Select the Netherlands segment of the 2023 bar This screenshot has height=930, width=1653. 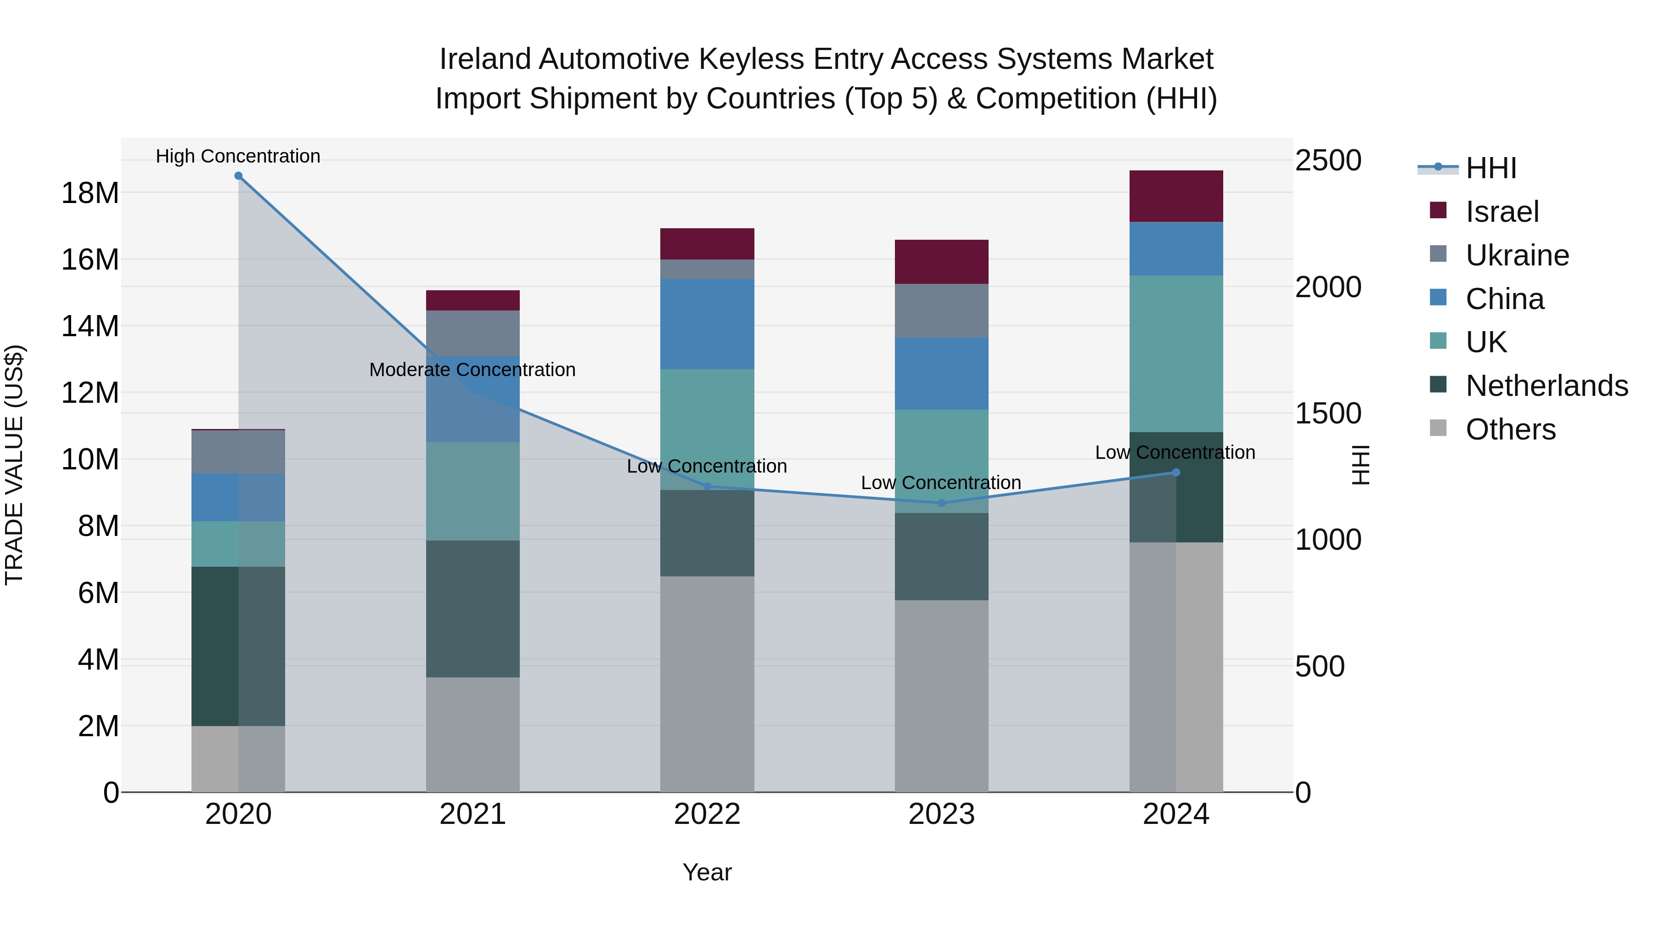[941, 557]
